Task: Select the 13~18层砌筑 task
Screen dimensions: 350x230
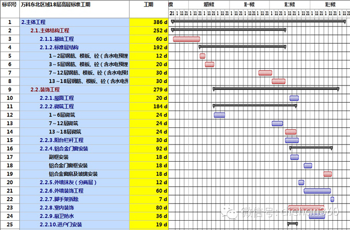Action: [65, 132]
